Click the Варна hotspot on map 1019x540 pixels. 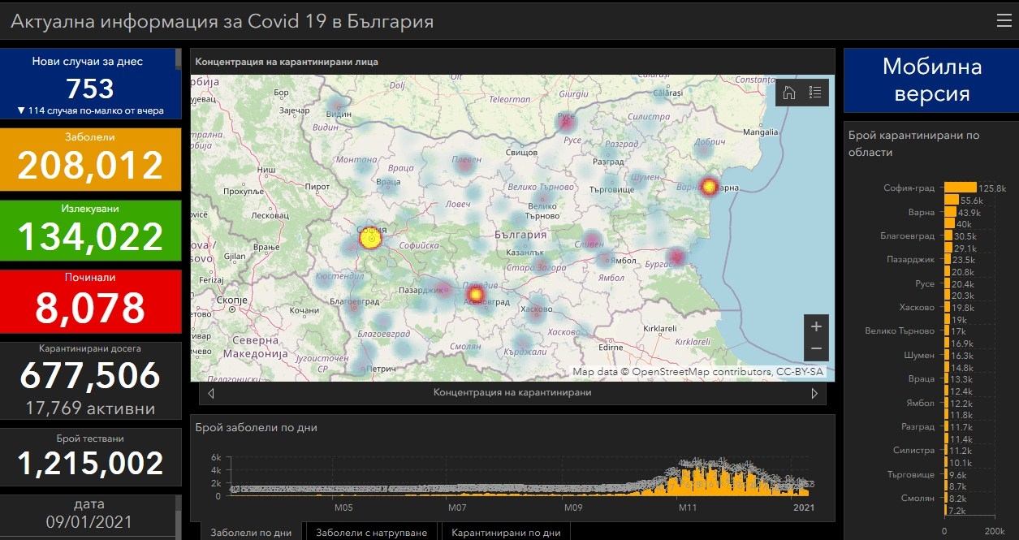click(x=710, y=186)
